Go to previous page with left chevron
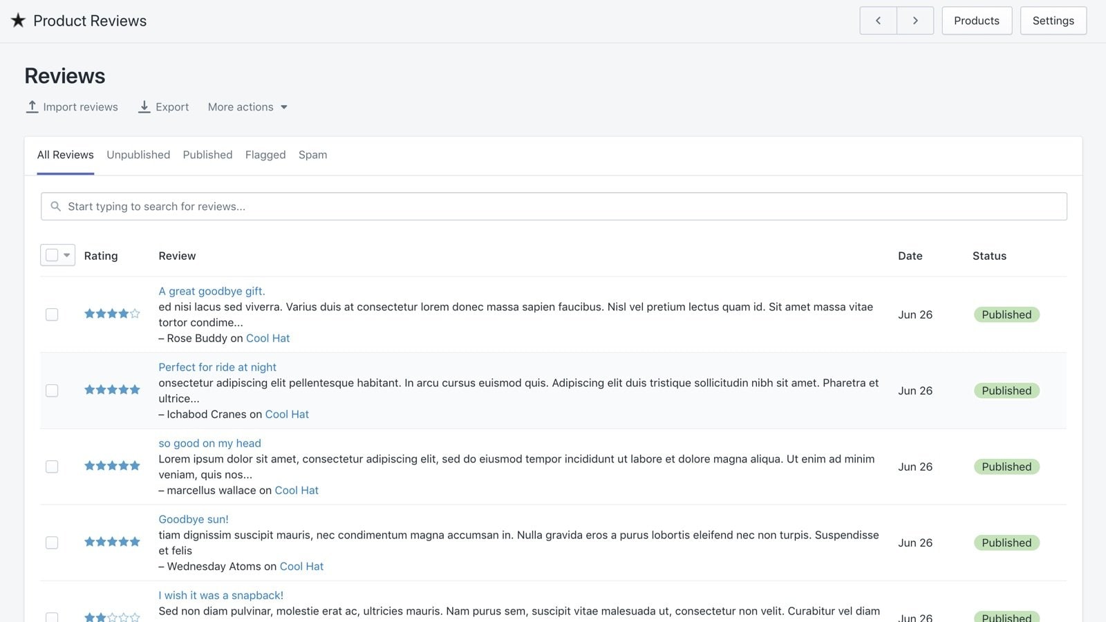This screenshot has height=622, width=1106. [878, 21]
